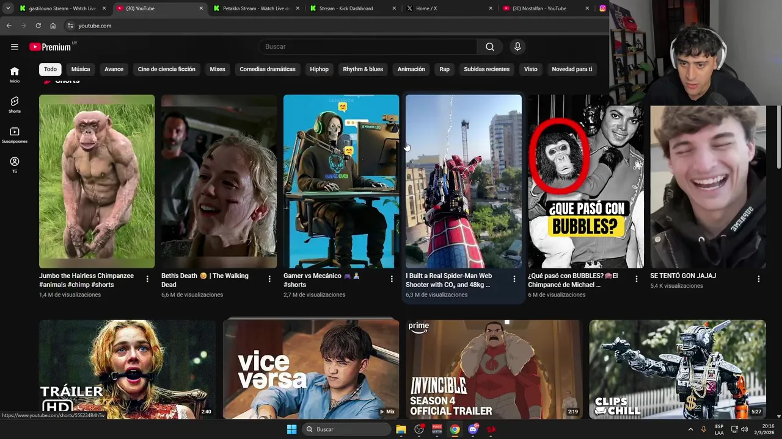Open the YouTube hamburger guide menu

15,47
